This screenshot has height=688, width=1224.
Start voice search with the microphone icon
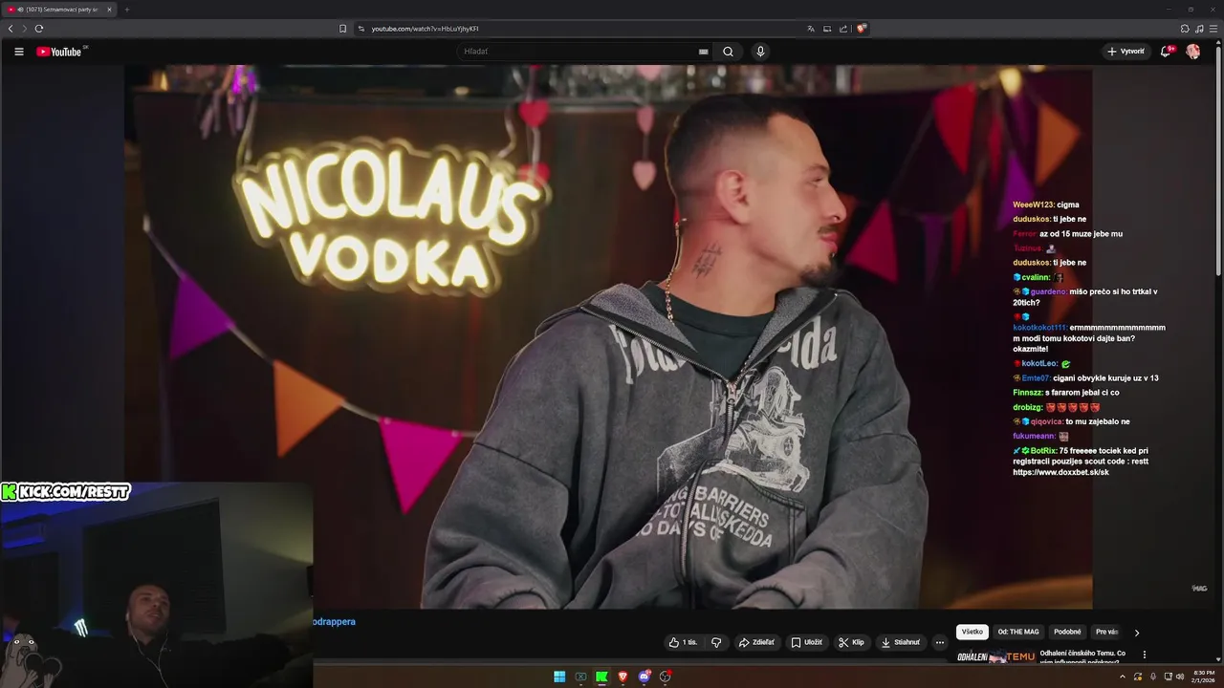[760, 52]
